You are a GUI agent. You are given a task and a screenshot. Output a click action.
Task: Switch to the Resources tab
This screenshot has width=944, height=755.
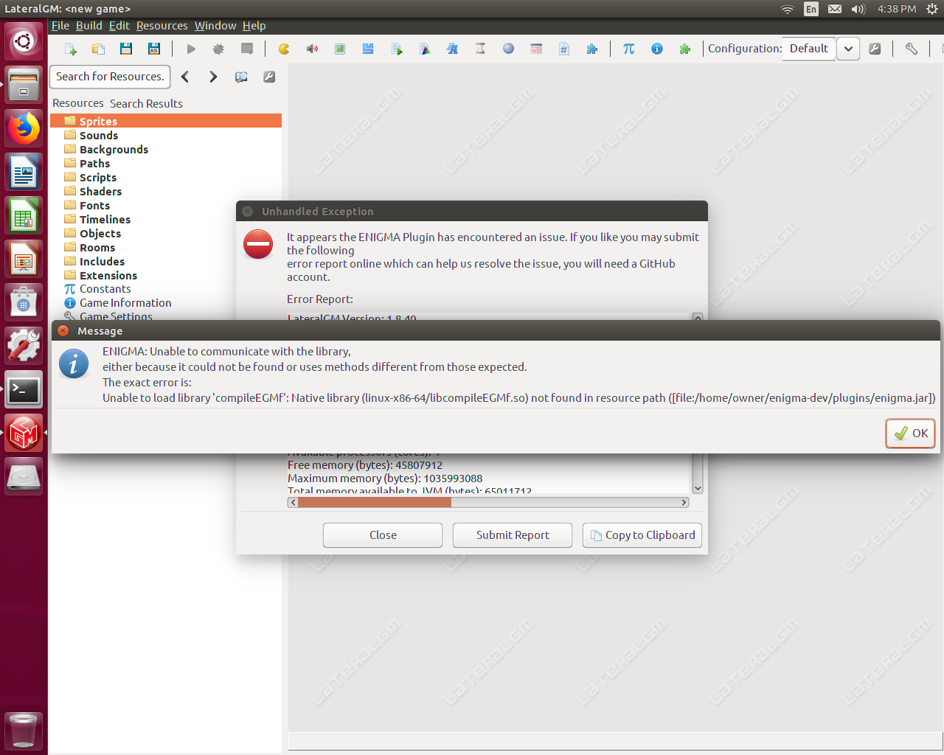point(78,103)
